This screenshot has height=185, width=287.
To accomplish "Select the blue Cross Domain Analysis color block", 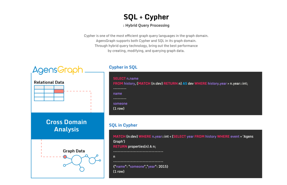I will tap(67, 126).
